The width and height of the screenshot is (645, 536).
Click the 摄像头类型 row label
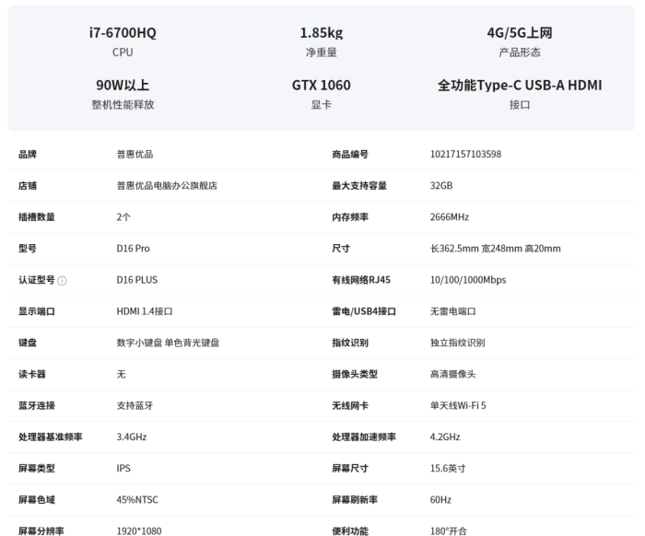[x=355, y=374]
